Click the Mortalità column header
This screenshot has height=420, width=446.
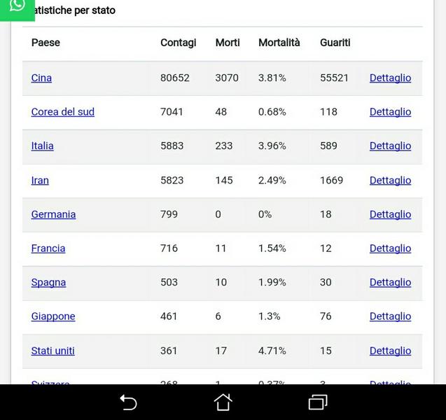tap(279, 43)
